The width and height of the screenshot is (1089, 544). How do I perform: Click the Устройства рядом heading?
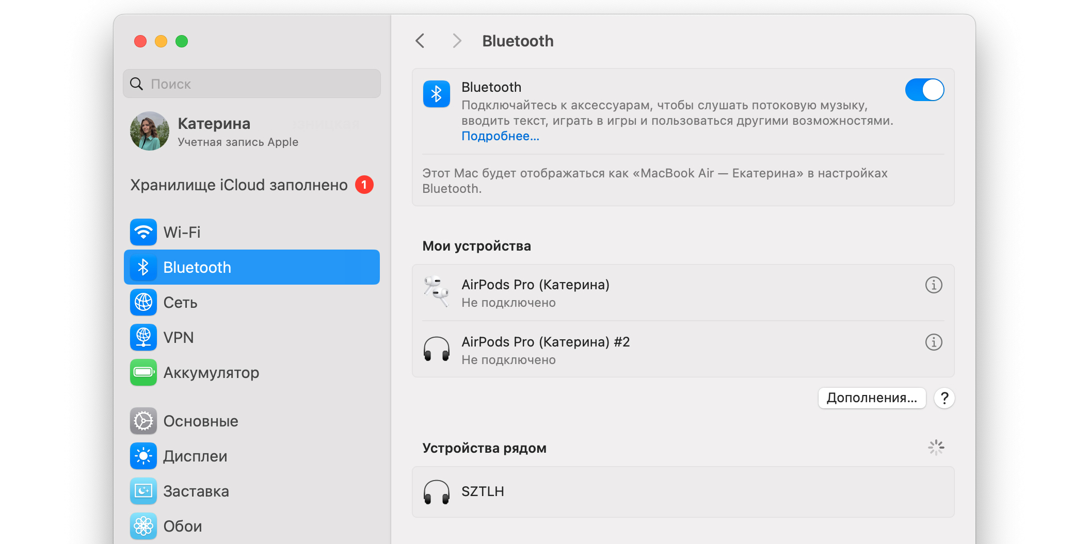484,448
